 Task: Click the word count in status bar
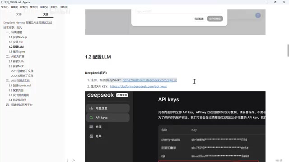tap(279, 160)
